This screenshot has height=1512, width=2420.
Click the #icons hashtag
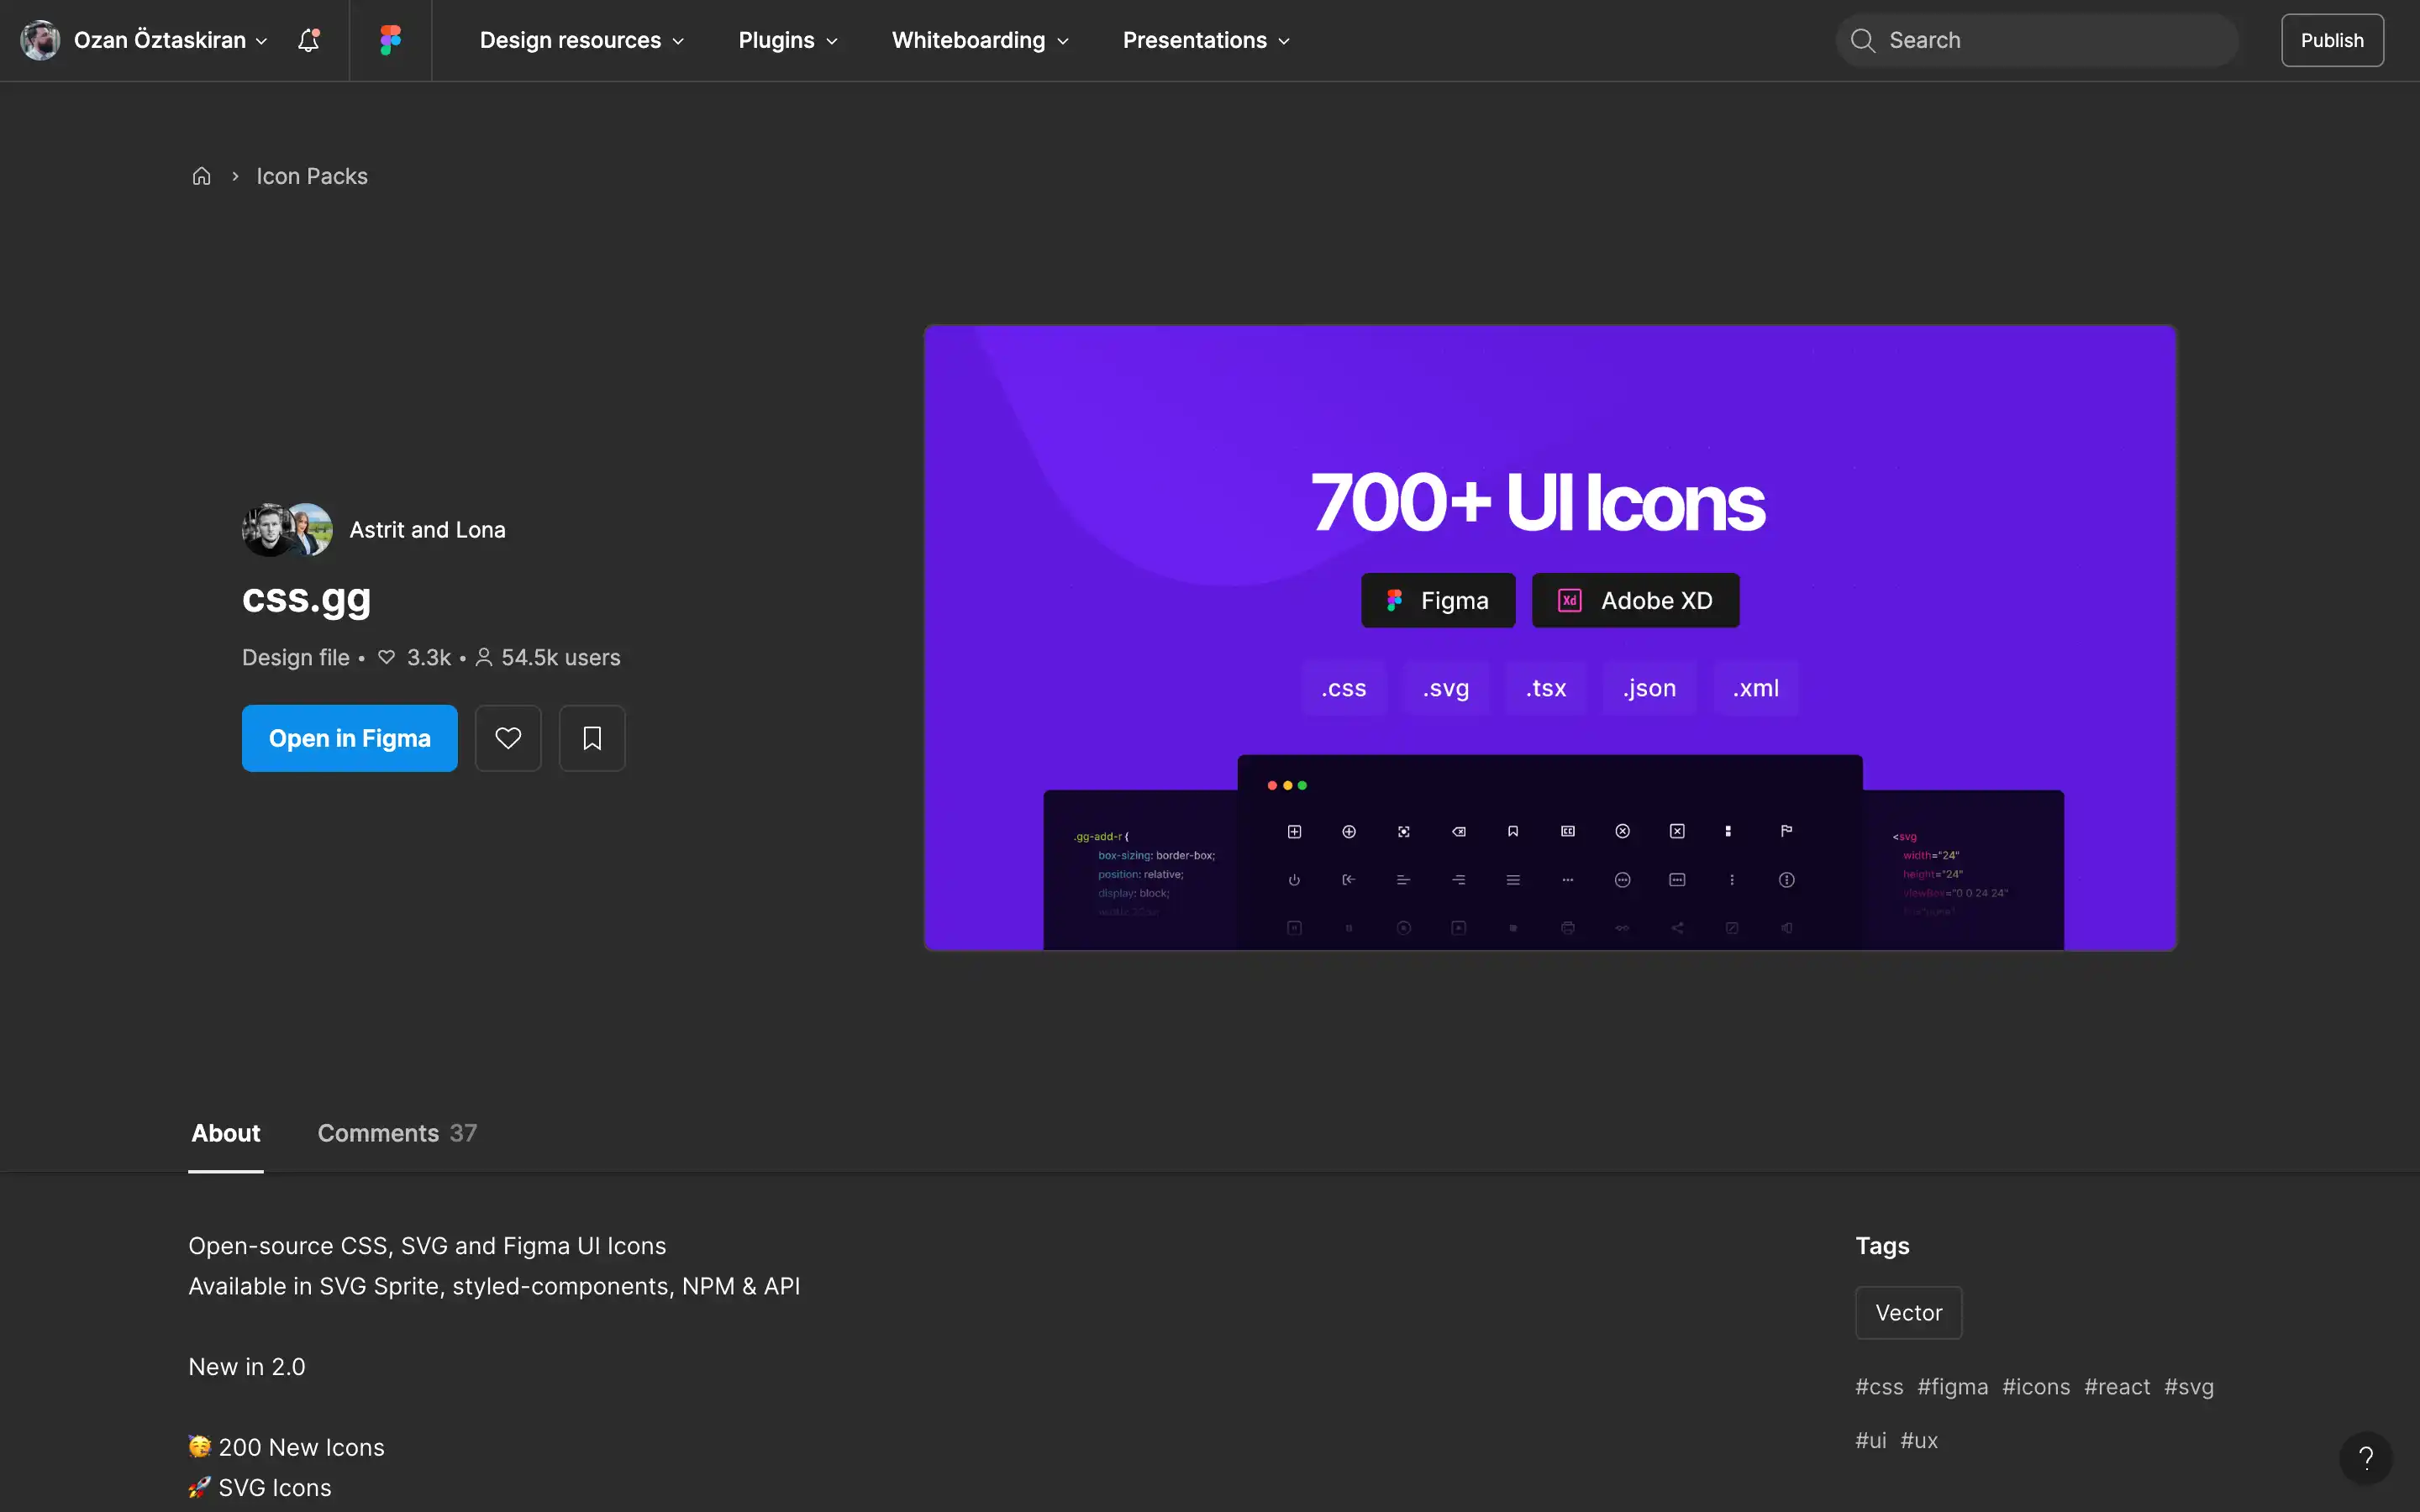pos(2036,1387)
